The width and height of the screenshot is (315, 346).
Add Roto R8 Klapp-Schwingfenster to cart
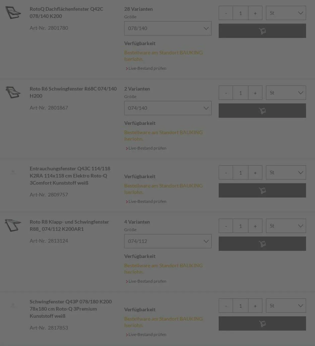[262, 244]
